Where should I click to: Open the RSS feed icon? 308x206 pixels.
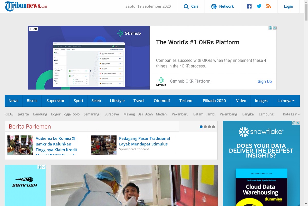click(269, 6)
